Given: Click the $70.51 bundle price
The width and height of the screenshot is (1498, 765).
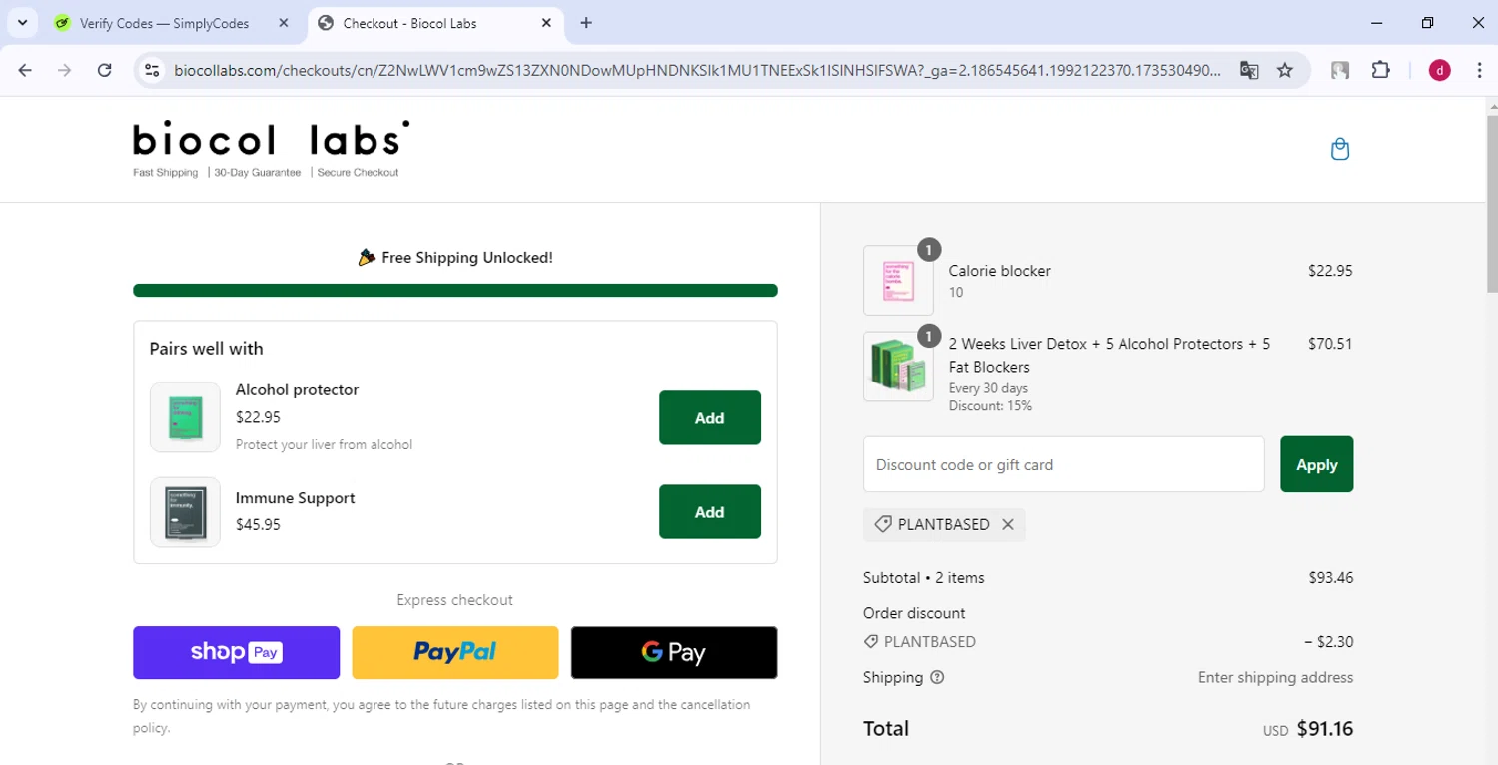Looking at the screenshot, I should click(x=1330, y=344).
